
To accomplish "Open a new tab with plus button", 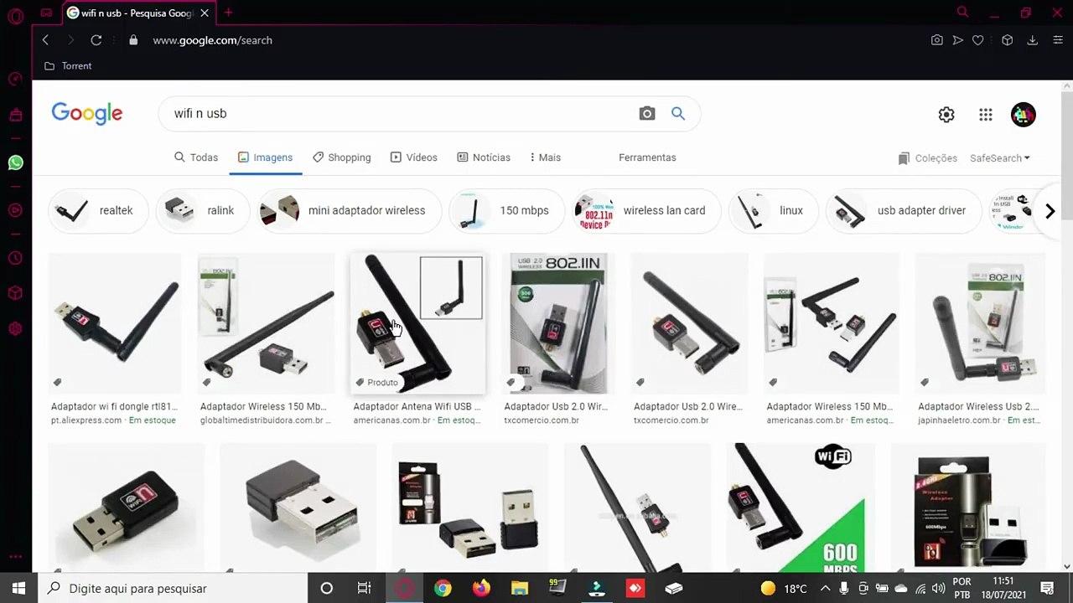I will click(228, 13).
